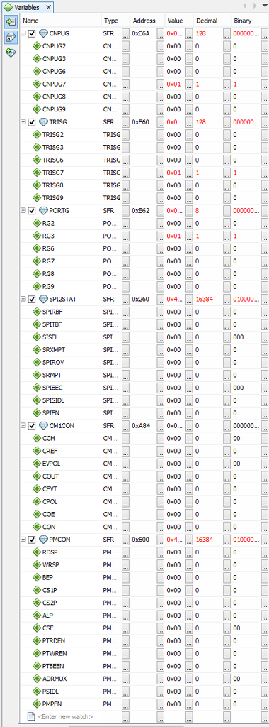Click the blue diamond icon beside PMCON
Screen dimensions: 269x727
pos(43,539)
